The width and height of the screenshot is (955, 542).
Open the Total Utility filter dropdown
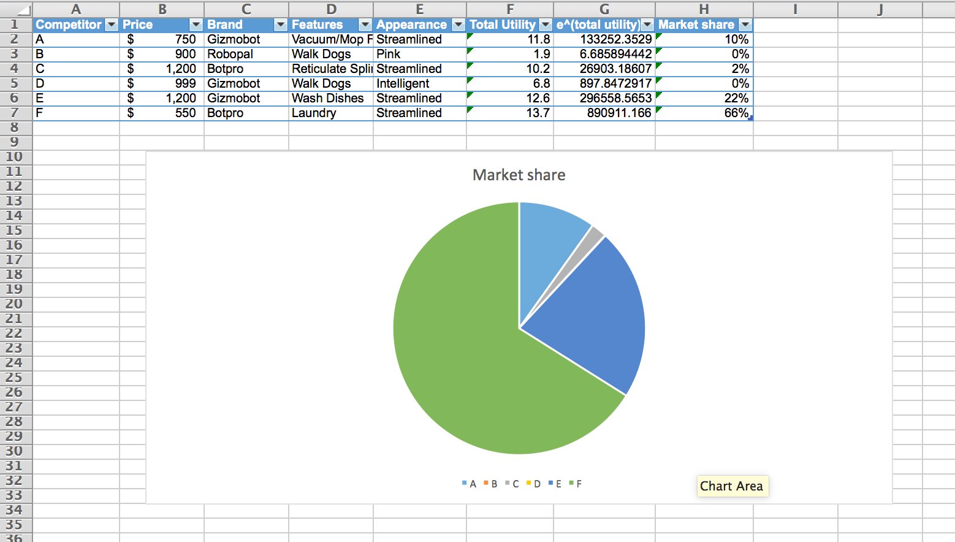click(545, 25)
